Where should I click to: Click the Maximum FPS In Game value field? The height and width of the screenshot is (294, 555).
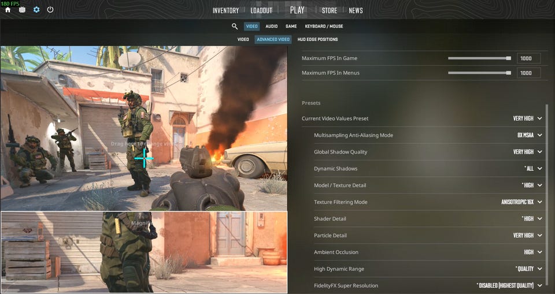[528, 58]
